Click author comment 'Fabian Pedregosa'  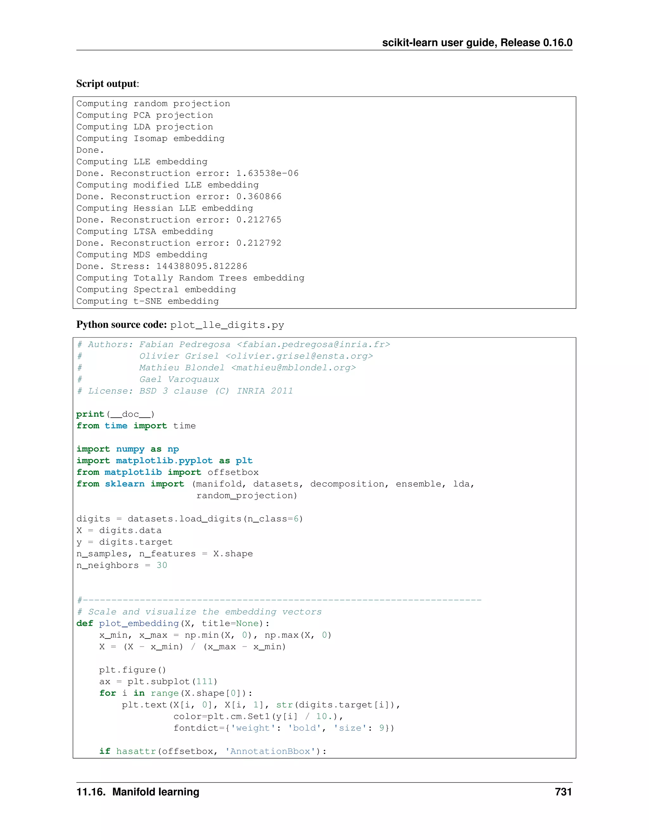(265, 345)
